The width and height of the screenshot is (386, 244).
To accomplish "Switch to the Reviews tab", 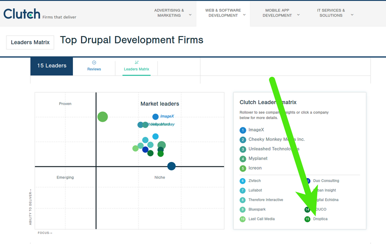I will point(94,66).
